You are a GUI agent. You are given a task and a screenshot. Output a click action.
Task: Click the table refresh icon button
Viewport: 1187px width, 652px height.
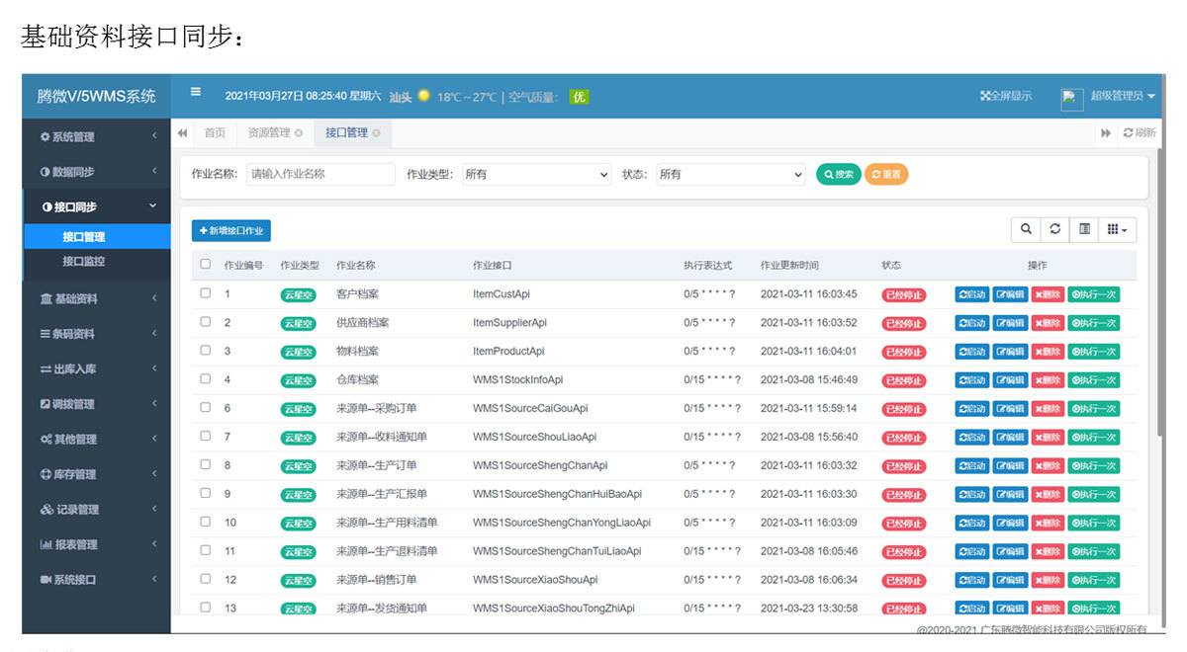pos(1055,229)
